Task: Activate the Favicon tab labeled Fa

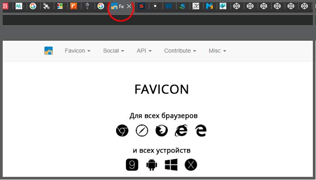Action: pyautogui.click(x=117, y=6)
